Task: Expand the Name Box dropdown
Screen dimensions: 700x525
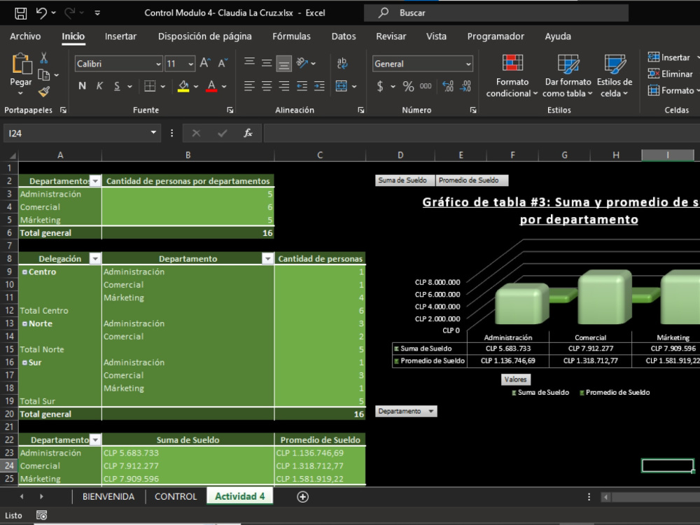Action: 153,132
